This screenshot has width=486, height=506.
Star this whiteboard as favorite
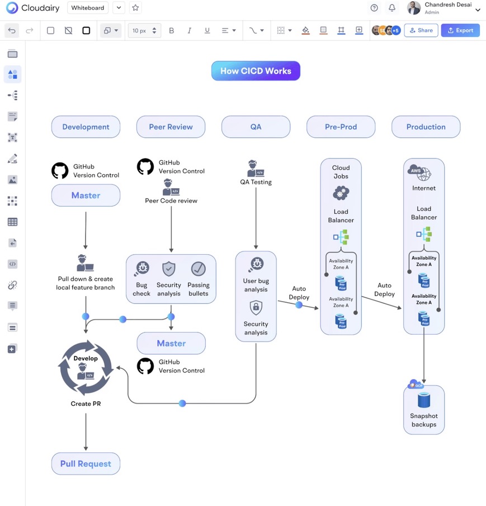135,8
